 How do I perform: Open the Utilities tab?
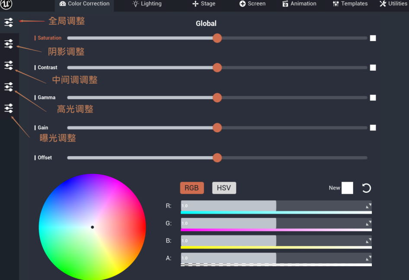pyautogui.click(x=393, y=4)
